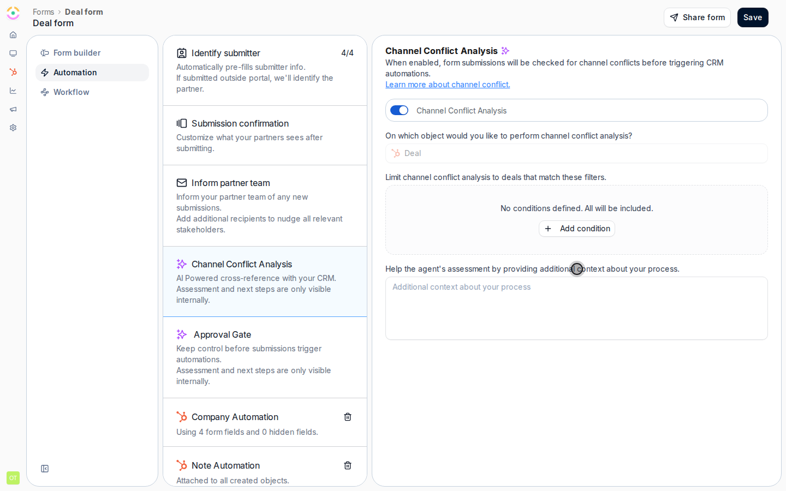
Task: Select the Approval Gate section
Action: click(x=265, y=357)
